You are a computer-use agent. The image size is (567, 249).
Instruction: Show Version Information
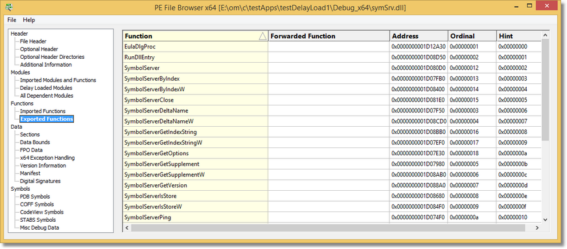(43, 166)
